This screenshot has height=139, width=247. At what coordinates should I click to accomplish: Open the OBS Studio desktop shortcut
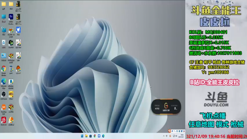click(4, 94)
